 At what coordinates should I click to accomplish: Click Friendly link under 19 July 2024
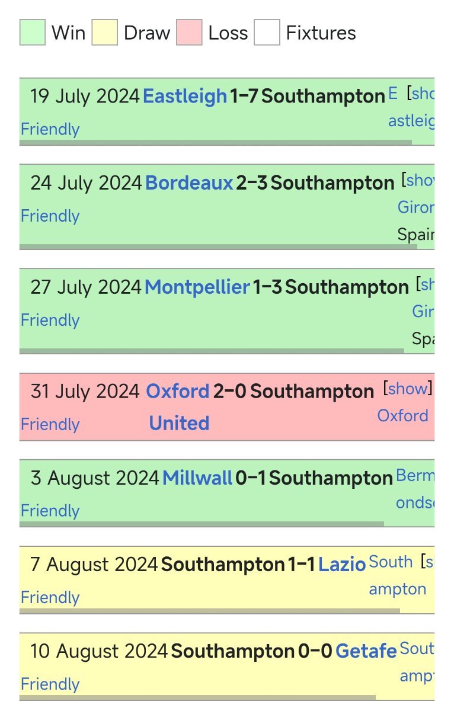tap(50, 129)
